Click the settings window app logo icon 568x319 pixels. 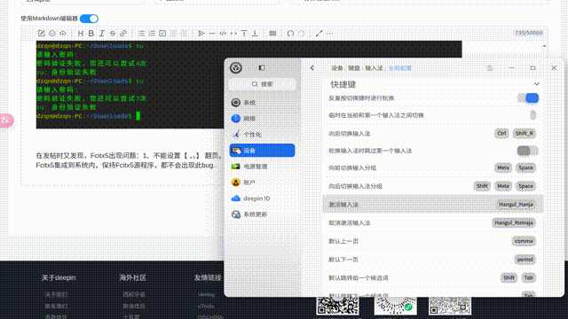pos(236,67)
